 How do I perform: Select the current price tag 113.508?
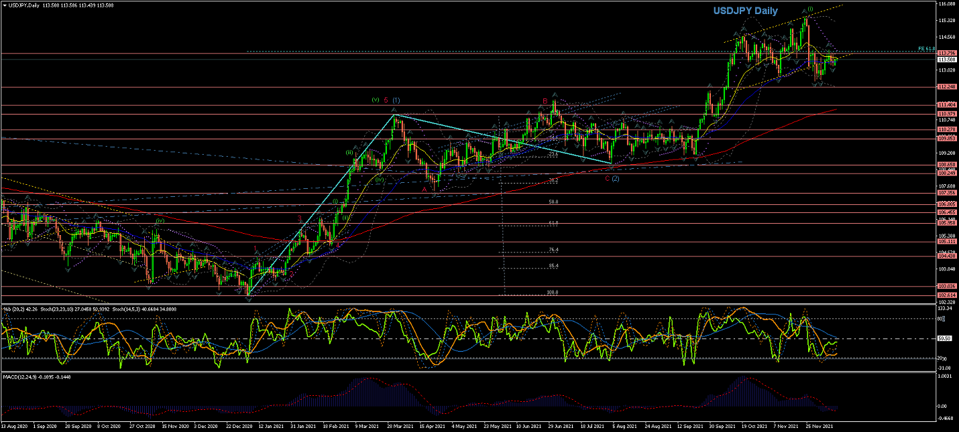point(946,60)
